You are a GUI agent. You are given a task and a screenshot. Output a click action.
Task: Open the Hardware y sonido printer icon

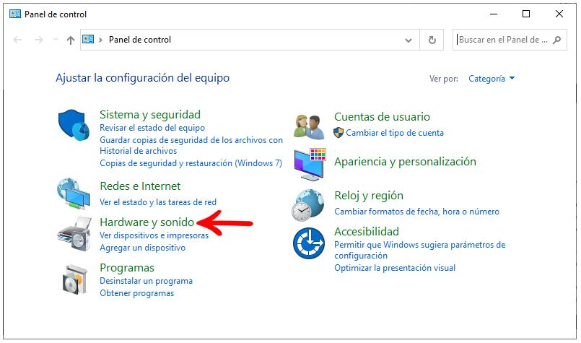pos(74,234)
